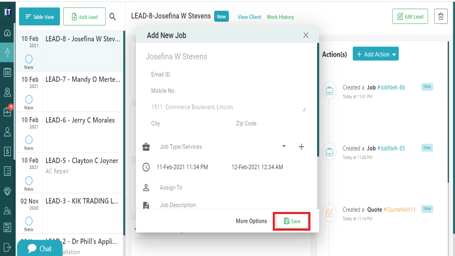This screenshot has width=455, height=256.
Task: Click job icon for #JobNeh-85 action
Action: [x=329, y=152]
